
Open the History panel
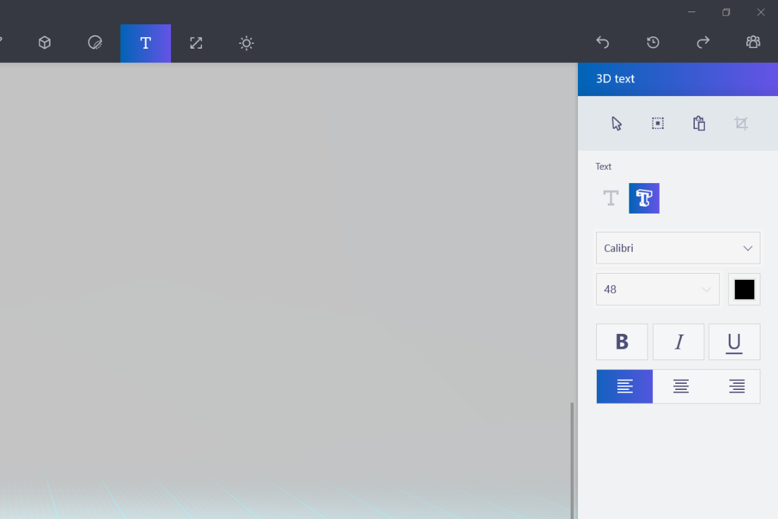(x=653, y=43)
